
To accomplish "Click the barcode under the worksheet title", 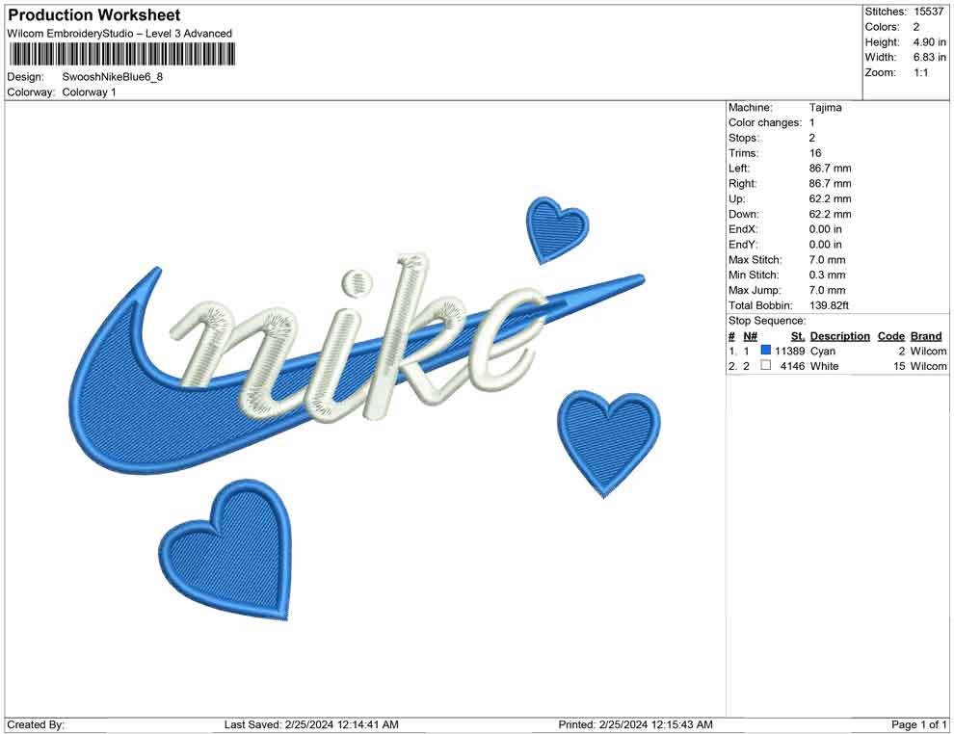I will pos(121,55).
